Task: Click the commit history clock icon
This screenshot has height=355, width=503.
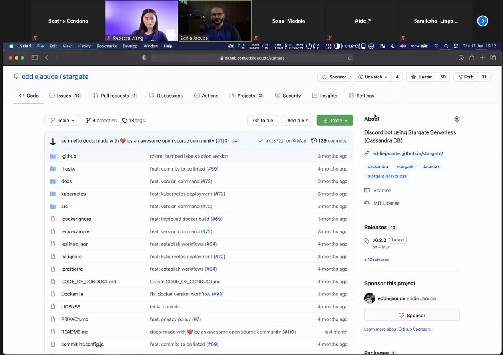Action: pyautogui.click(x=314, y=141)
